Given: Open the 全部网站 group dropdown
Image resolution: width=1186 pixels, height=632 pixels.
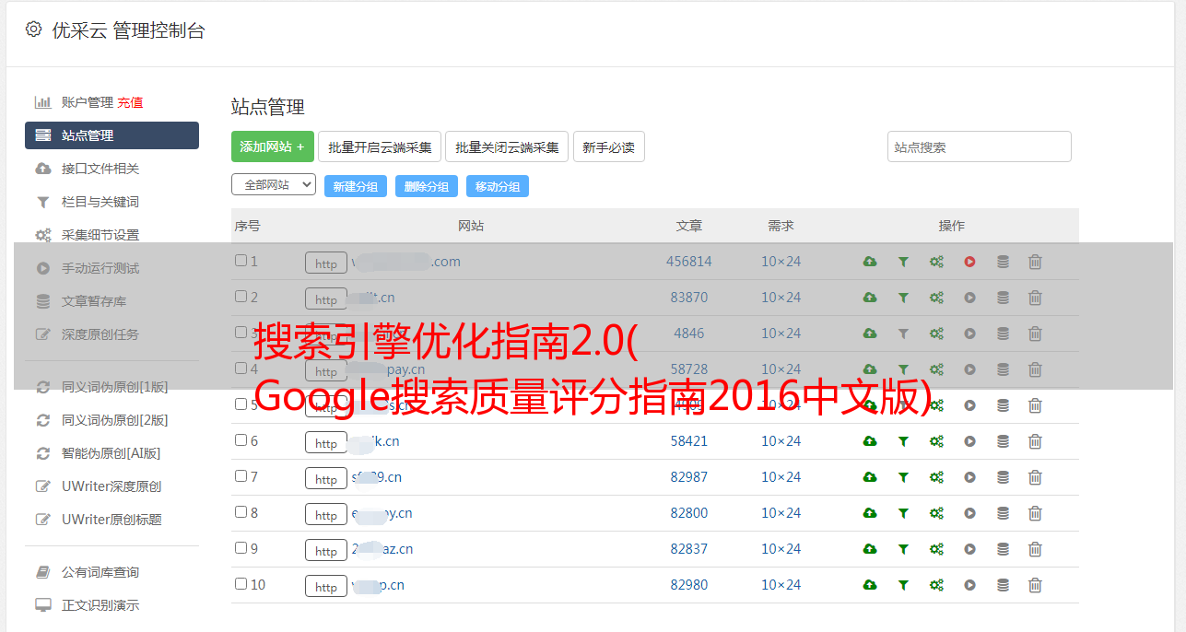Looking at the screenshot, I should (x=274, y=184).
